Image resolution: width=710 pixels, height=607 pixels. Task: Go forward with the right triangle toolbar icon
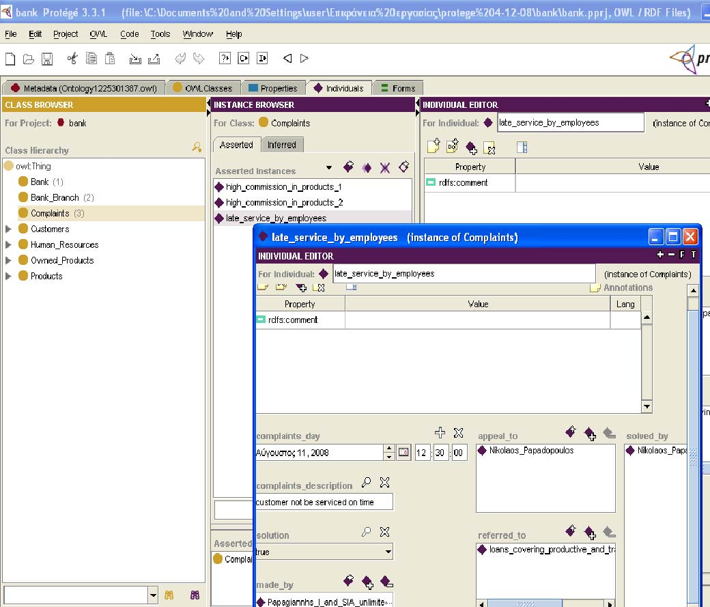click(304, 59)
